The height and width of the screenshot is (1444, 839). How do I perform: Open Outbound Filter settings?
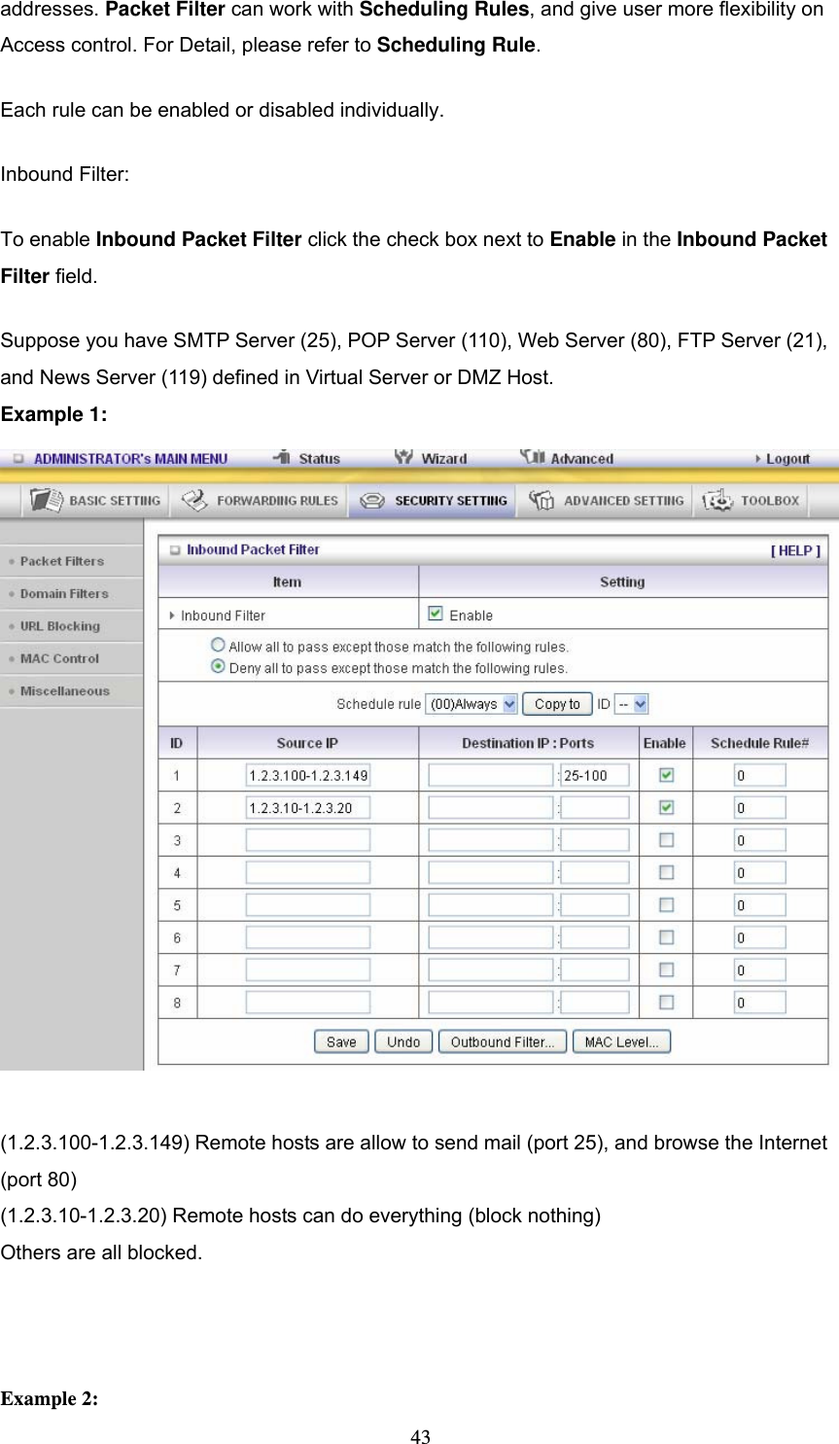click(x=502, y=1040)
